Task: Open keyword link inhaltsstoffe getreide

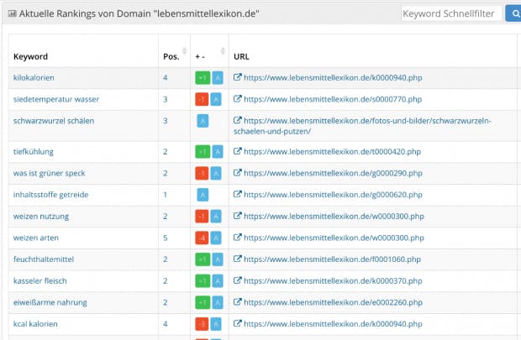Action: click(x=50, y=195)
